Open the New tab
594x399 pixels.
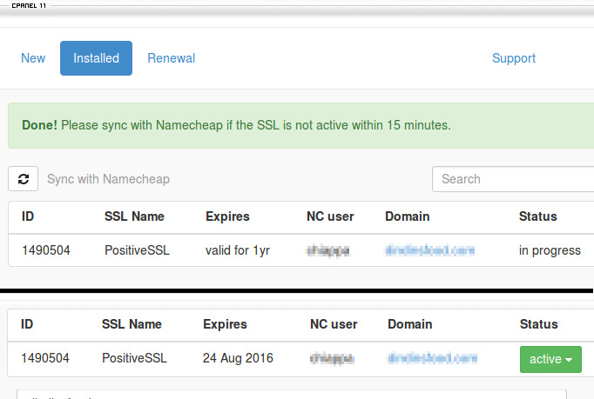point(33,58)
